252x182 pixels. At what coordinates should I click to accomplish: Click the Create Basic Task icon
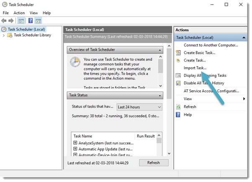click(x=178, y=53)
